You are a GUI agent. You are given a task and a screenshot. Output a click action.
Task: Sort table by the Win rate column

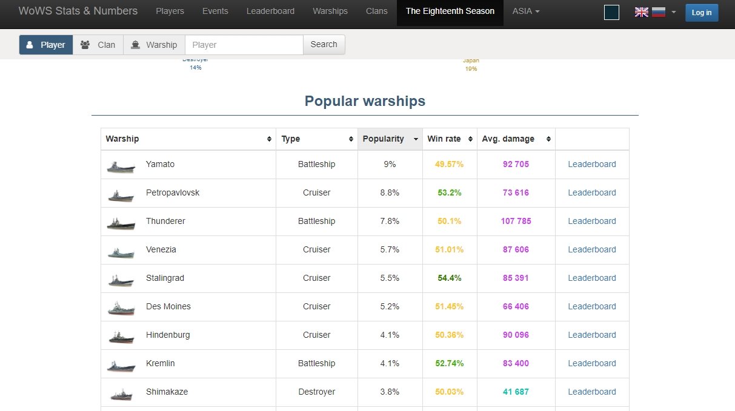[450, 139]
